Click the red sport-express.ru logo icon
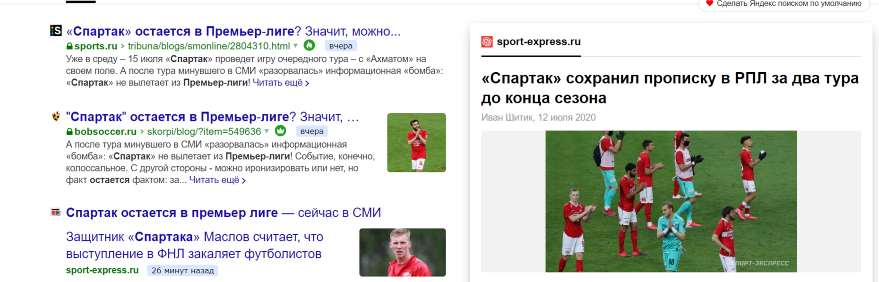The height and width of the screenshot is (282, 879). [487, 42]
